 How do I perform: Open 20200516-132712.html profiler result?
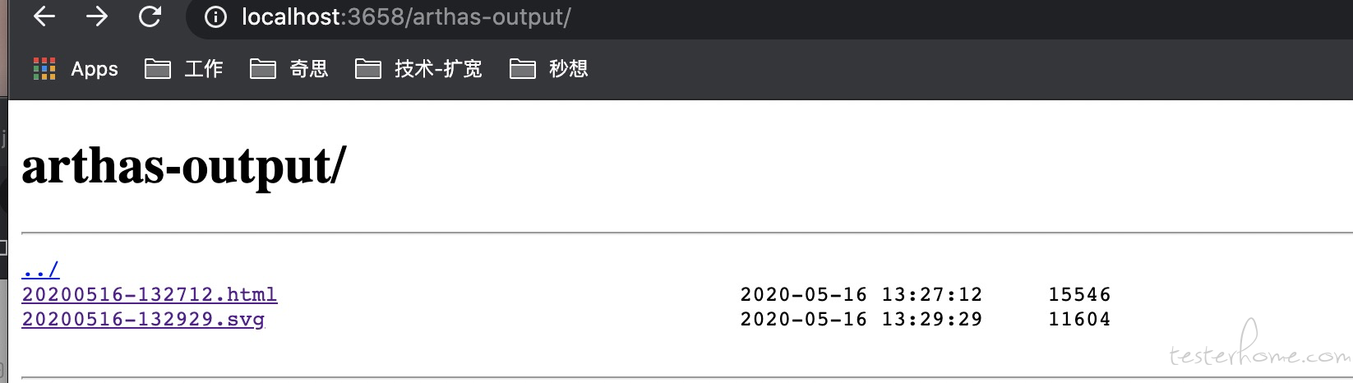click(x=150, y=294)
